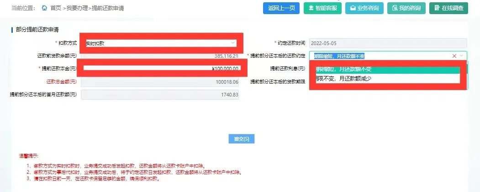This screenshot has height=192, width=480.
Task: Collapse the 还款约定 dropdown arrow
Action: (462, 56)
